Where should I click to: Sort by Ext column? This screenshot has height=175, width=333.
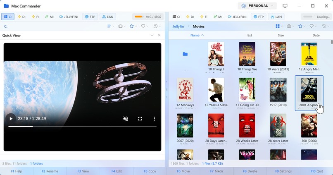click(x=250, y=35)
